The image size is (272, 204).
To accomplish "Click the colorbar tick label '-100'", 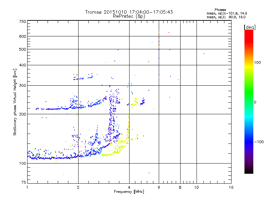I will coord(259,142).
